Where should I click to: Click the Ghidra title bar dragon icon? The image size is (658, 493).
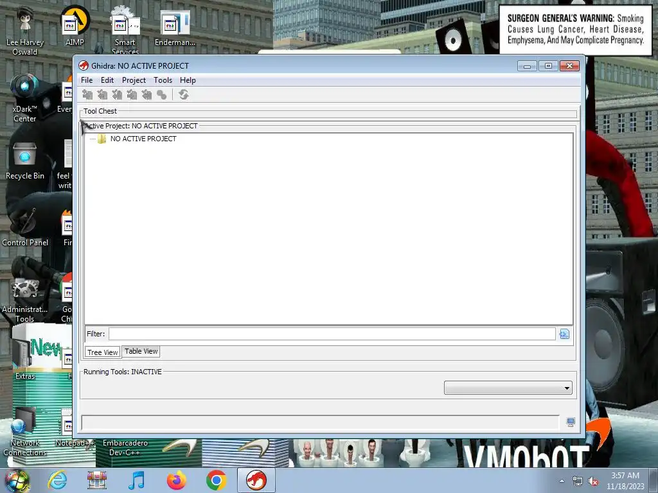coord(84,66)
